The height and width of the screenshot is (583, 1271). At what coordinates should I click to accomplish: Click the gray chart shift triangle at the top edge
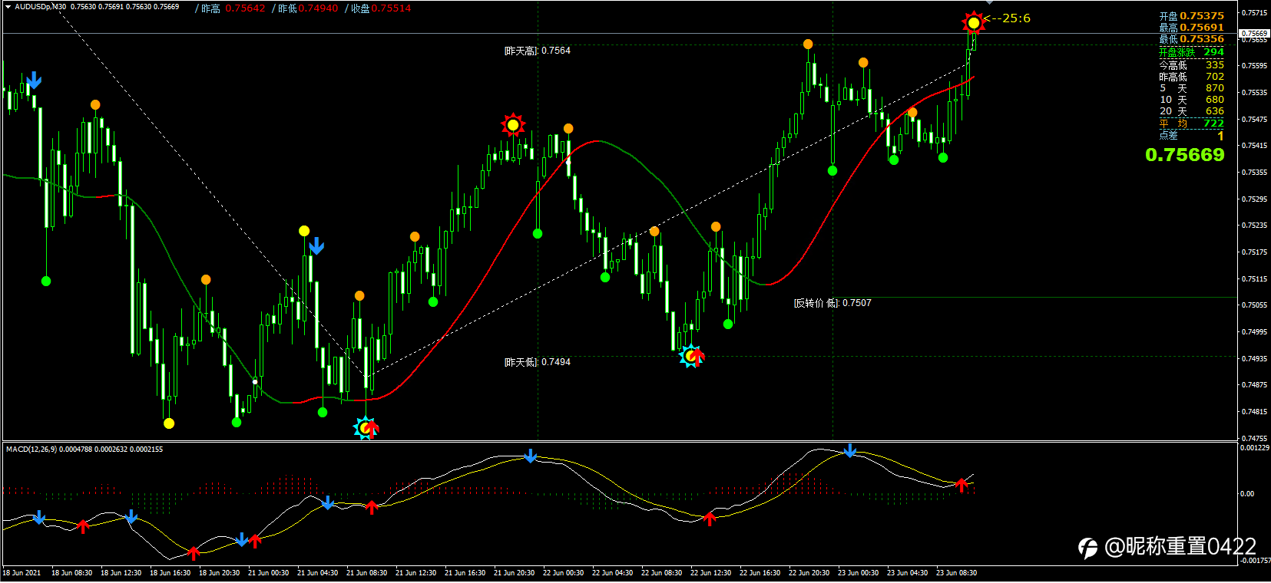(989, 3)
